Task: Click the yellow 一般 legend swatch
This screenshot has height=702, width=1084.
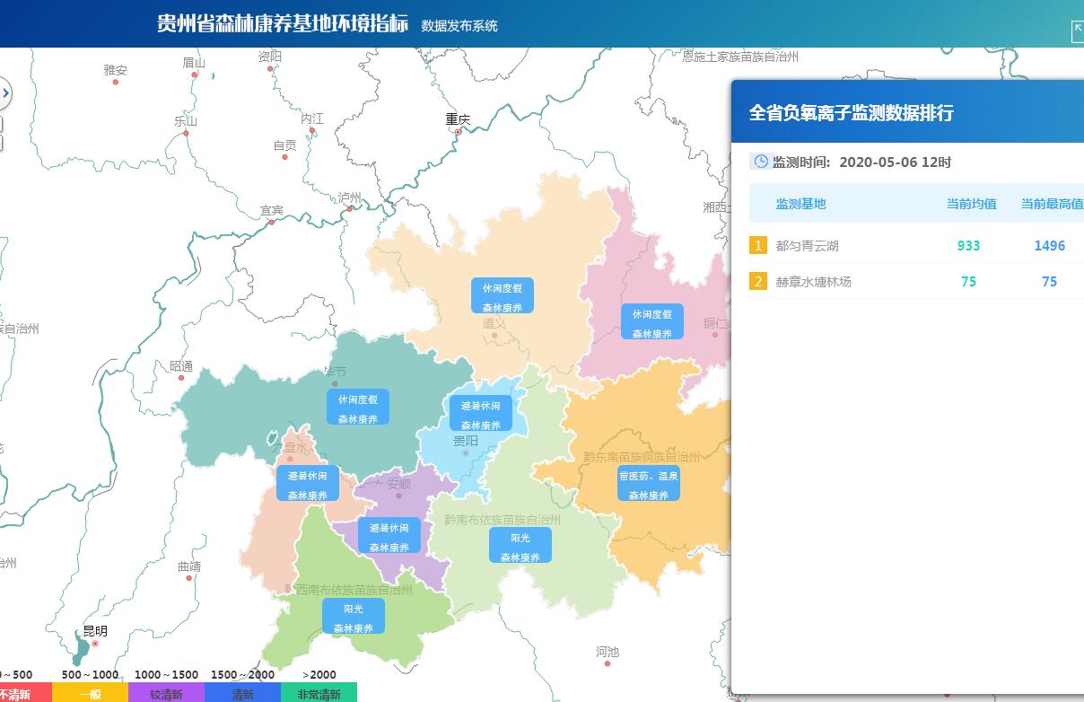Action: [90, 693]
